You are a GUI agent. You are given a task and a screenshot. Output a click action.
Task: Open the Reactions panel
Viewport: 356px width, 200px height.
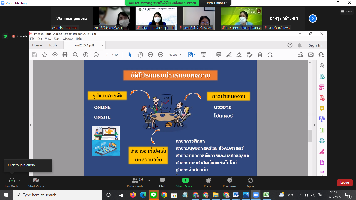coord(229,183)
